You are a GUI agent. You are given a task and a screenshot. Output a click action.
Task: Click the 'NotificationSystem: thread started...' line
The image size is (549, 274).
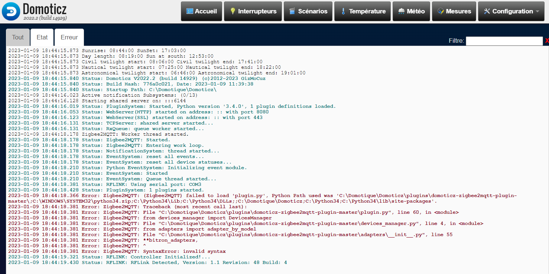pyautogui.click(x=114, y=151)
